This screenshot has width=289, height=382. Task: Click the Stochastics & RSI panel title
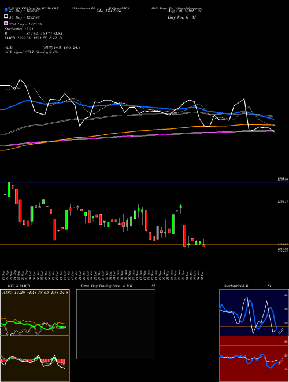click(247, 286)
